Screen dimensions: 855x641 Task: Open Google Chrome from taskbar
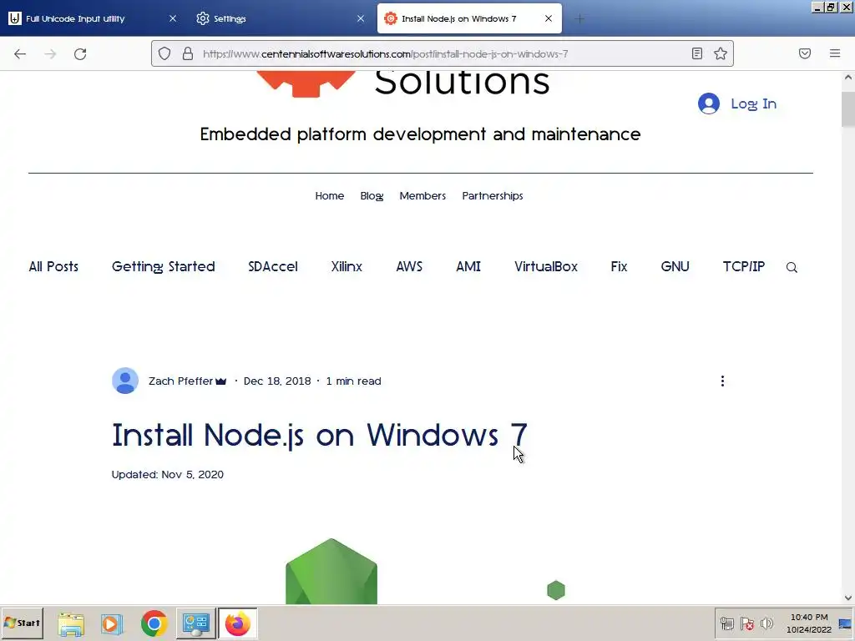tap(154, 623)
